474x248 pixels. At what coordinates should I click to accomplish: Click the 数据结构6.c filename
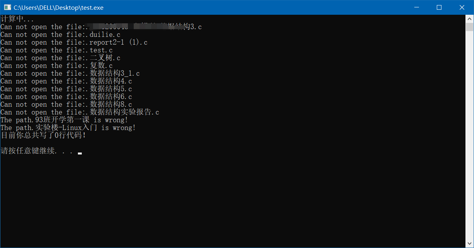[x=111, y=97]
